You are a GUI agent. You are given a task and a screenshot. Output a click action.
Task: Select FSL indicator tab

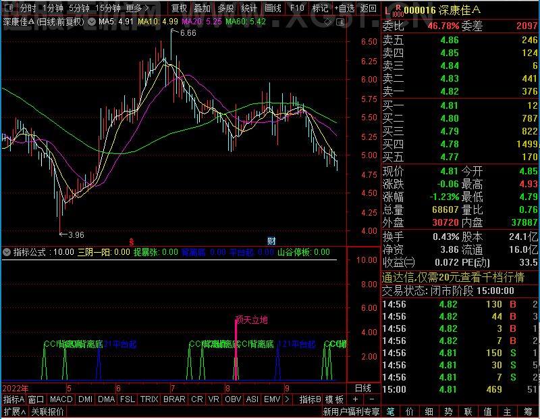tap(128, 399)
